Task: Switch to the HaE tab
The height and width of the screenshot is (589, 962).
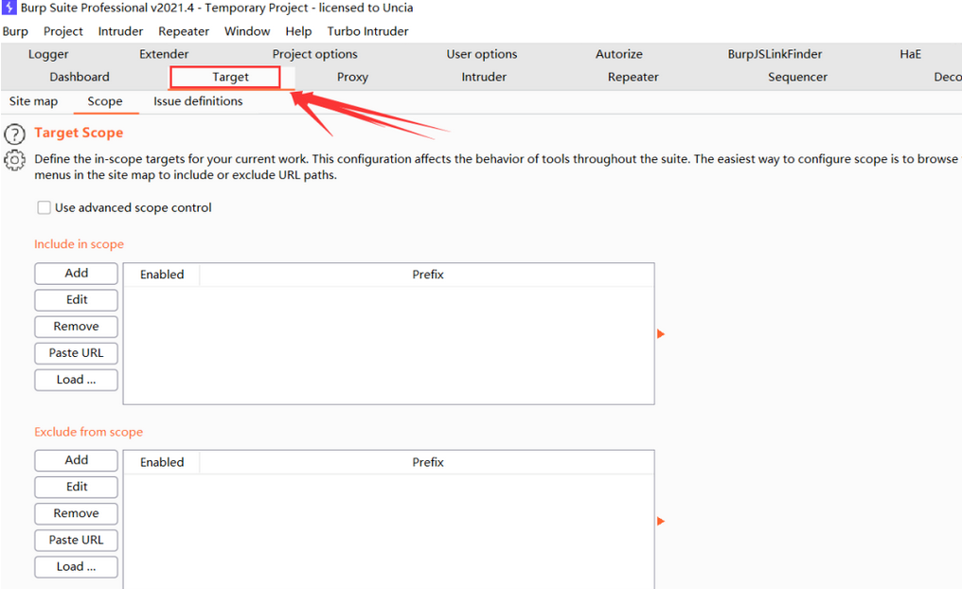Action: 911,54
